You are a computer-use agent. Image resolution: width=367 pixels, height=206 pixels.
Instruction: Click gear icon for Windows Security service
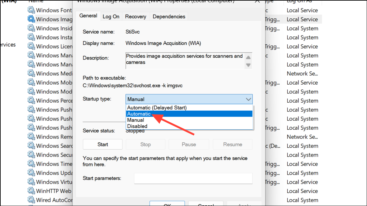coord(31,154)
